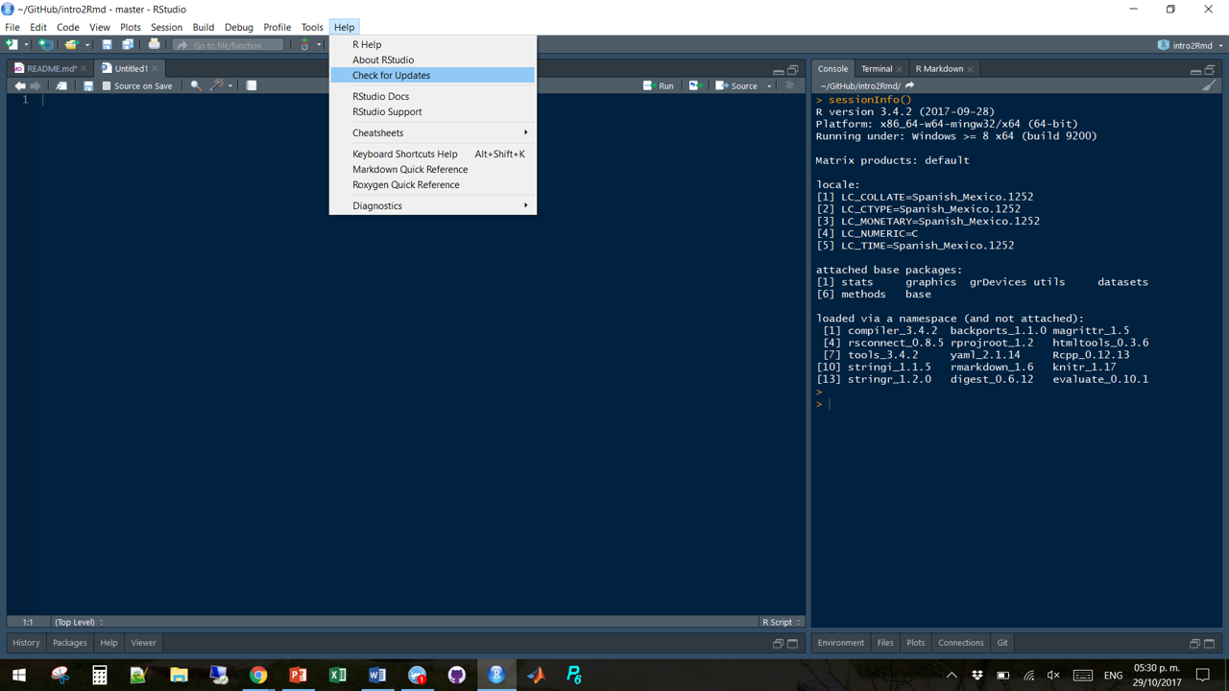Open Markdown Quick Reference
Viewport: 1229px width, 691px height.
click(x=432, y=169)
